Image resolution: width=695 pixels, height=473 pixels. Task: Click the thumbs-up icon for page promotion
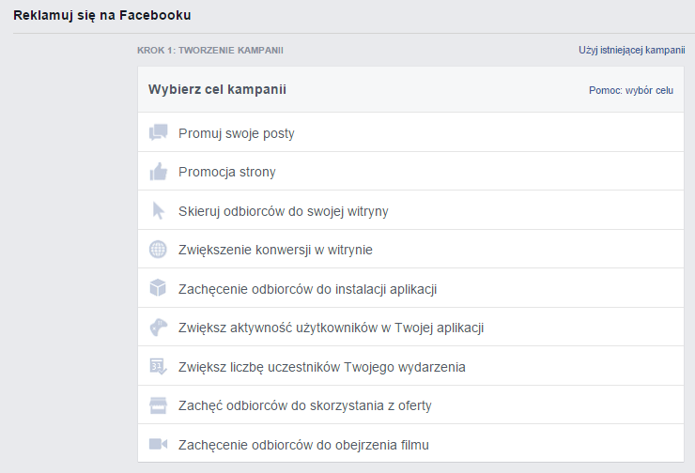point(158,172)
